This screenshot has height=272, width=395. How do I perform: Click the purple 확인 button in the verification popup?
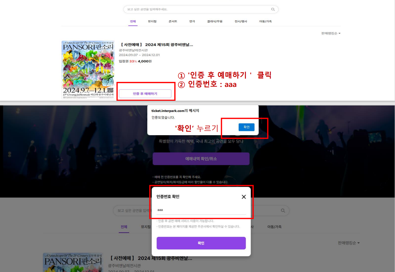click(x=201, y=243)
